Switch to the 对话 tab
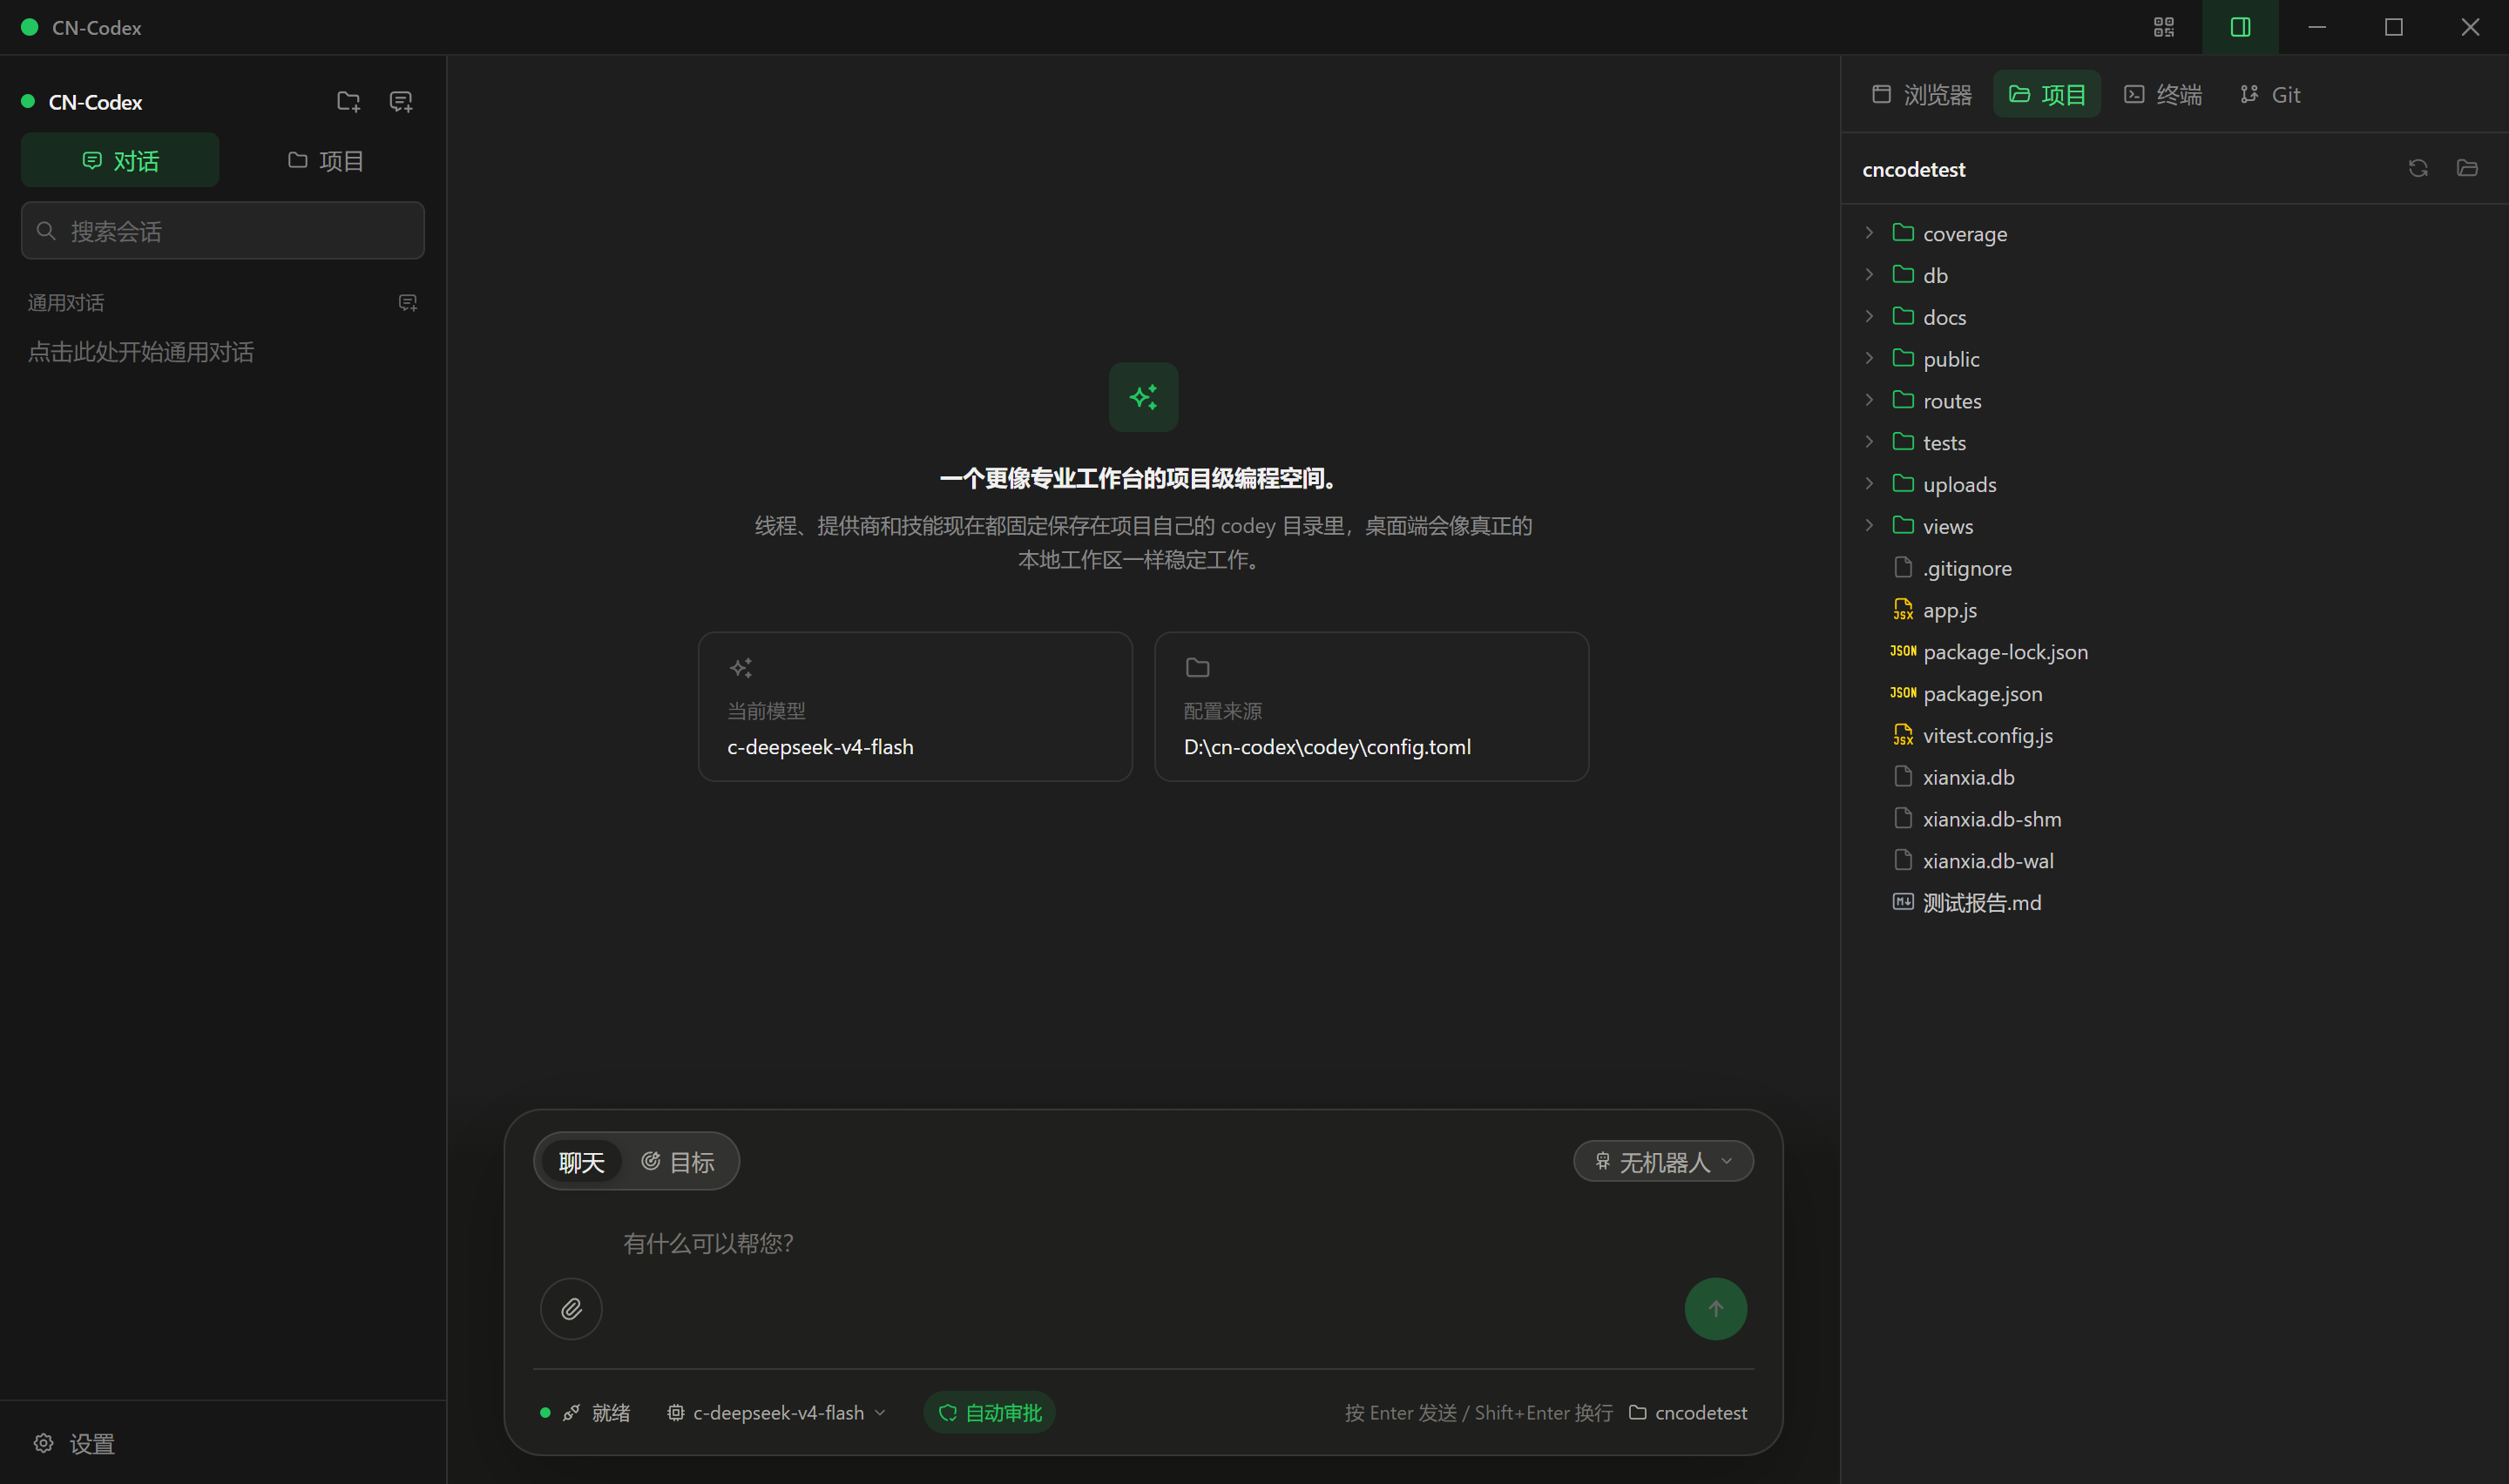The image size is (2509, 1484). tap(120, 160)
